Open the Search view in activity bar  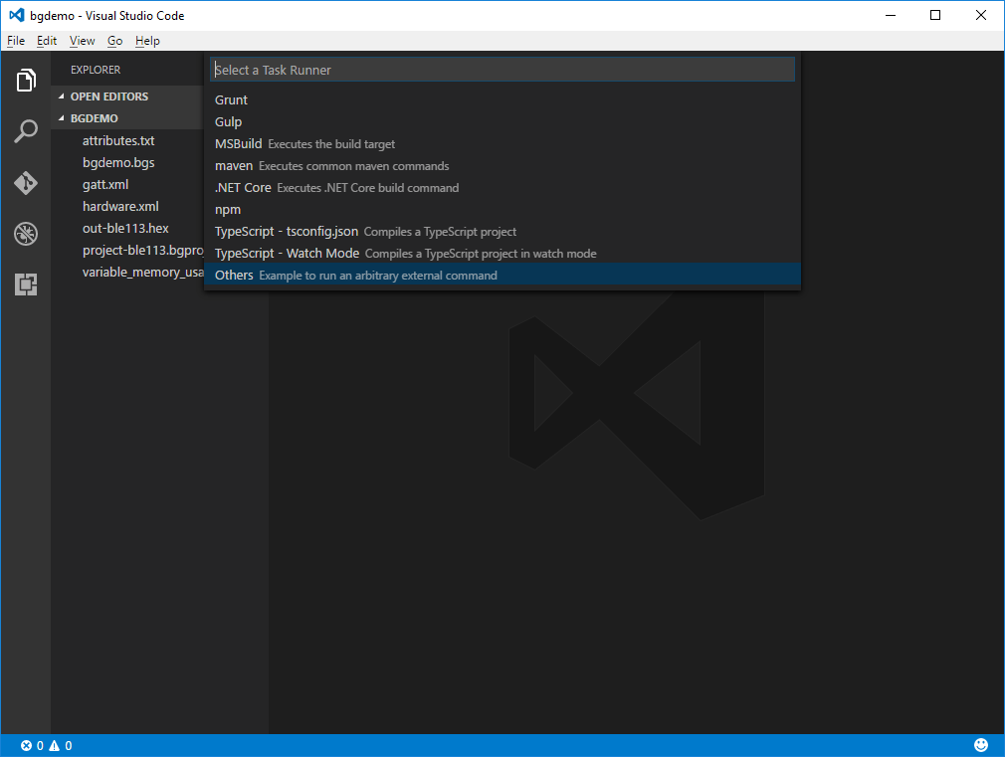point(26,131)
